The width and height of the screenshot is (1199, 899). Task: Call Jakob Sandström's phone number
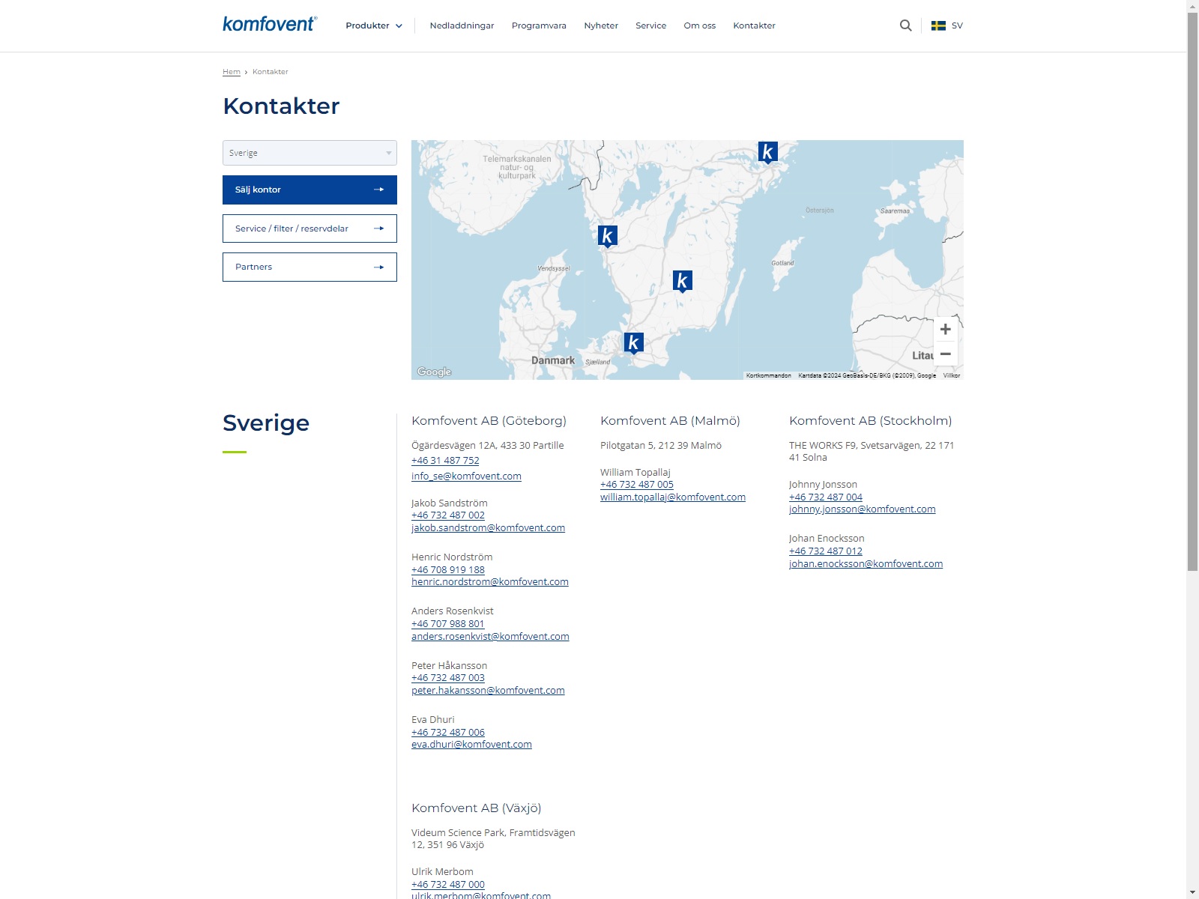[x=448, y=515]
